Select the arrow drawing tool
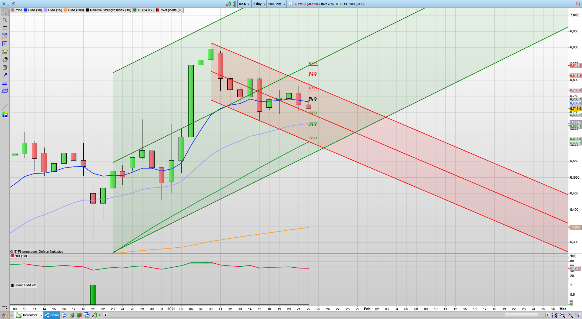 tap(5, 75)
